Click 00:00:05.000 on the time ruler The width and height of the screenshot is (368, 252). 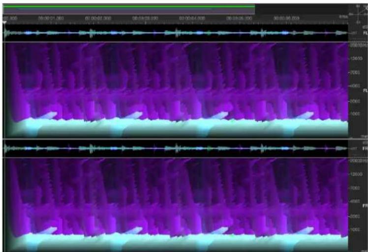click(x=239, y=18)
